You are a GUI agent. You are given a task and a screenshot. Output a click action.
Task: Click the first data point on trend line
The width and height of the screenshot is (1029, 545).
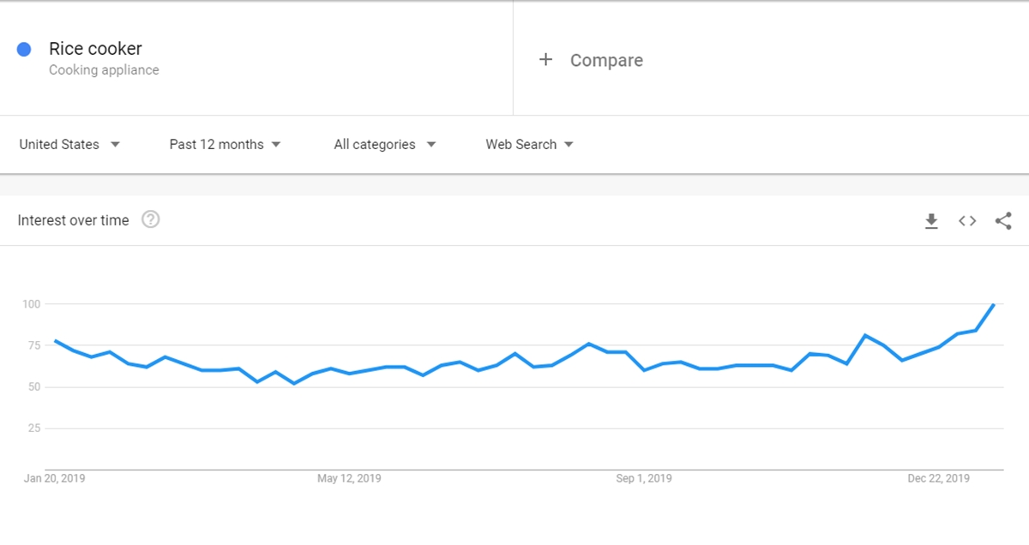click(55, 340)
